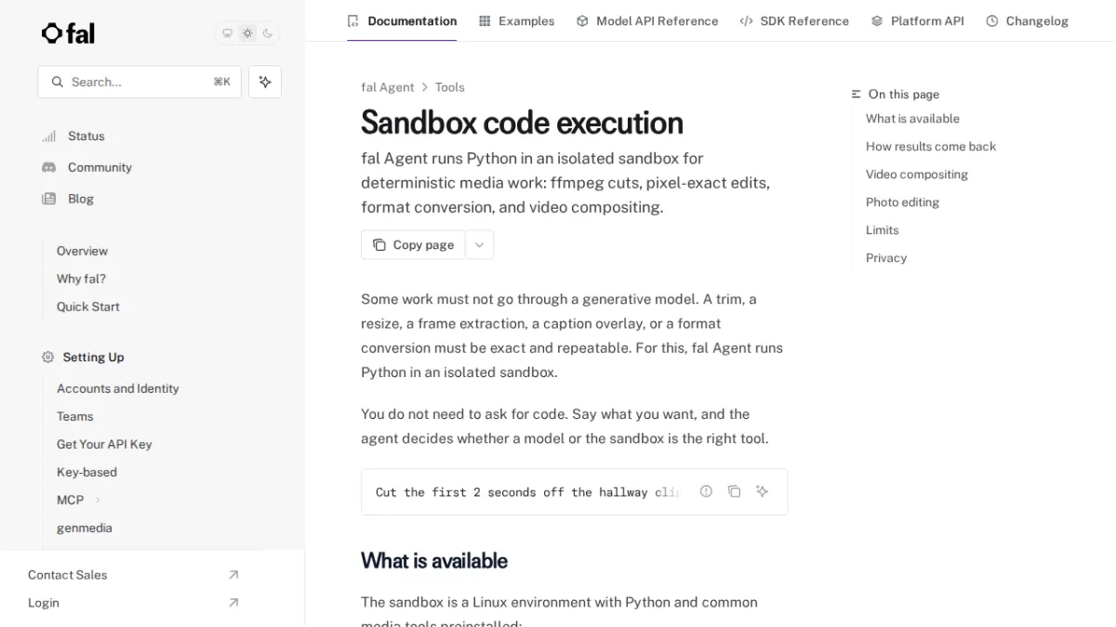The height and width of the screenshot is (627, 1116).
Task: Open the genmedia page
Action: [84, 528]
